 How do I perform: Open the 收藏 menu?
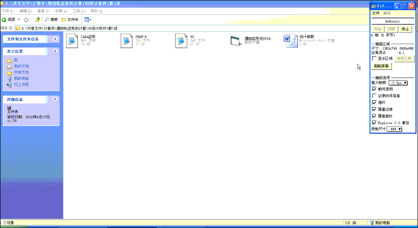click(61, 11)
